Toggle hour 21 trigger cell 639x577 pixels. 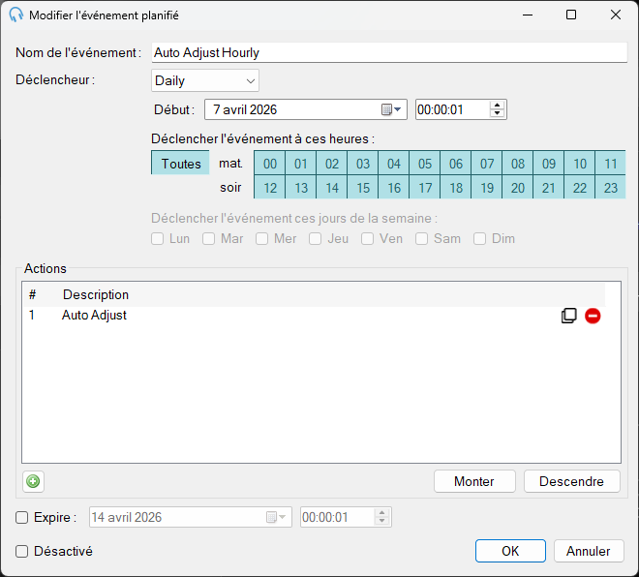[x=549, y=188]
